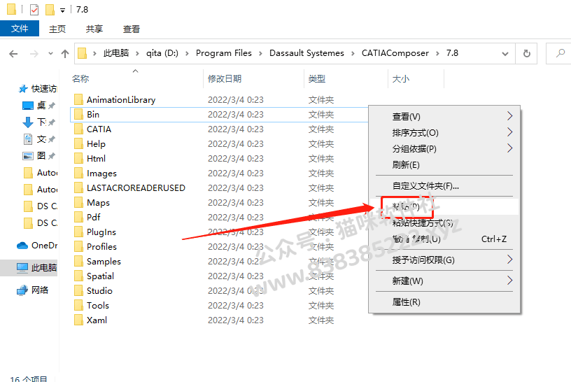Image resolution: width=571 pixels, height=382 pixels.
Task: Click the Forward navigation arrow
Action: coord(34,54)
